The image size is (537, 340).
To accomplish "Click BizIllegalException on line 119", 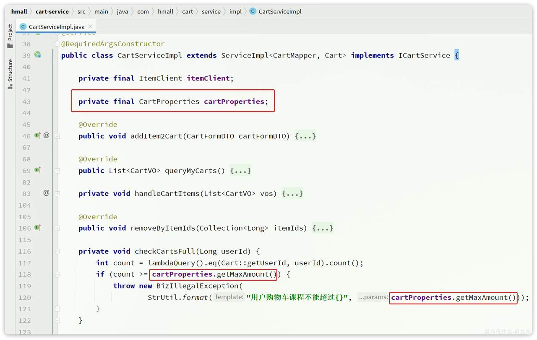I will (197, 286).
